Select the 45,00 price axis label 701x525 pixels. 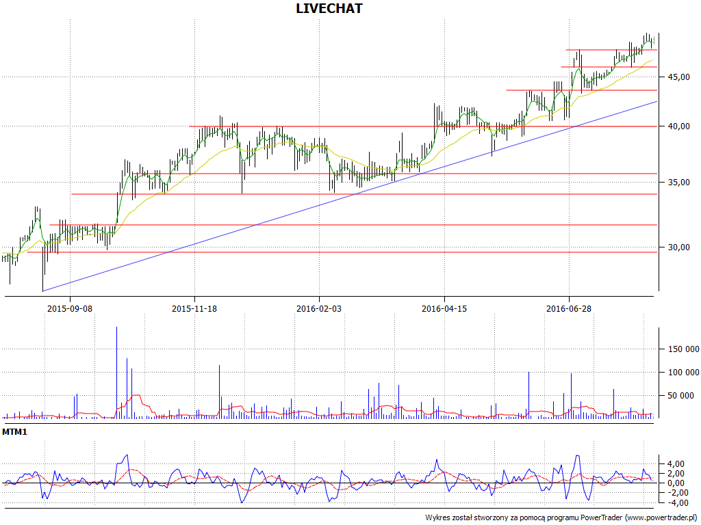coord(678,77)
